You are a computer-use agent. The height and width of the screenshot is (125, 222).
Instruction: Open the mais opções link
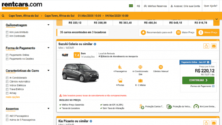tap(13, 97)
